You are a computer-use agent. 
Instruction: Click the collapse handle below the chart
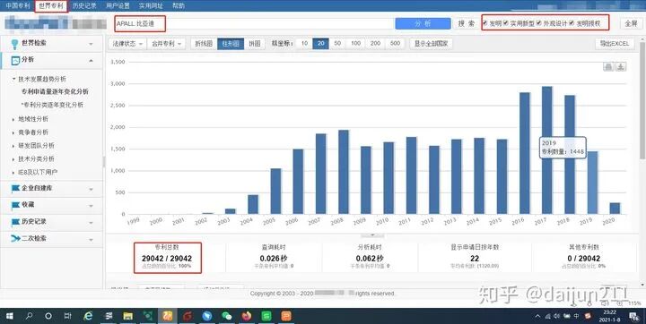(x=372, y=235)
